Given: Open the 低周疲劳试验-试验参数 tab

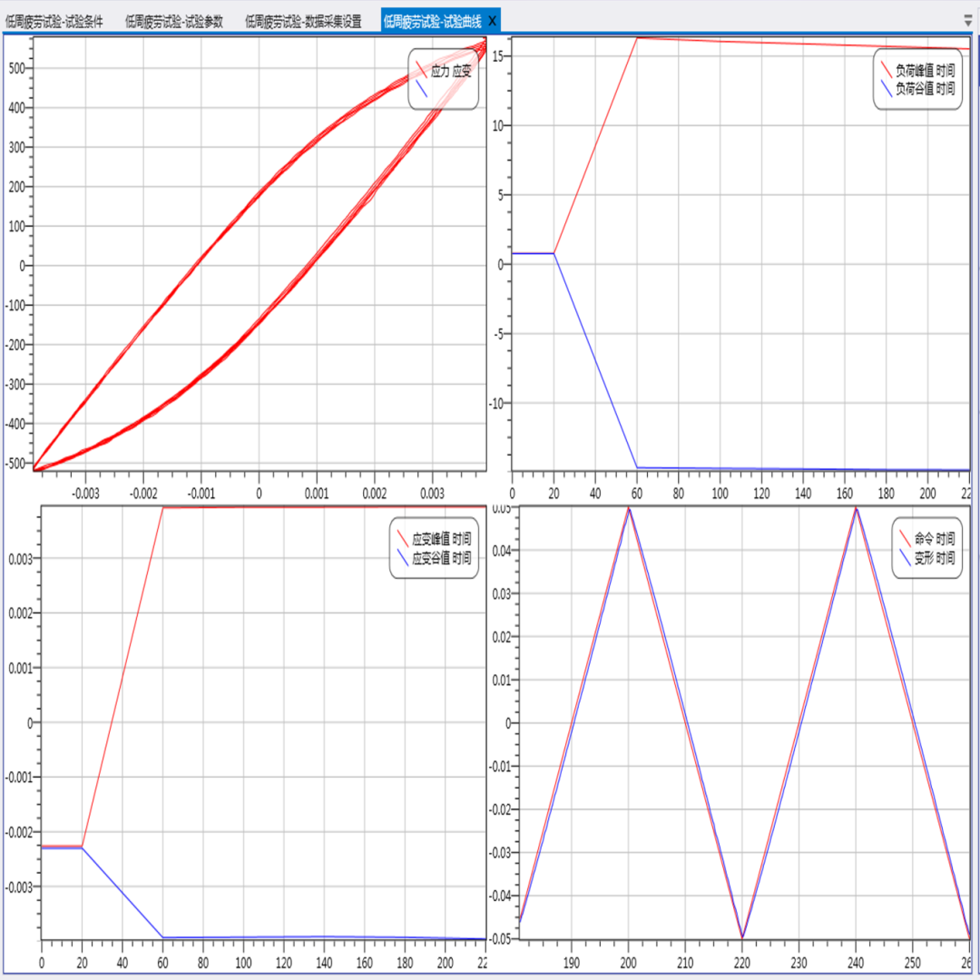Looking at the screenshot, I should point(174,22).
